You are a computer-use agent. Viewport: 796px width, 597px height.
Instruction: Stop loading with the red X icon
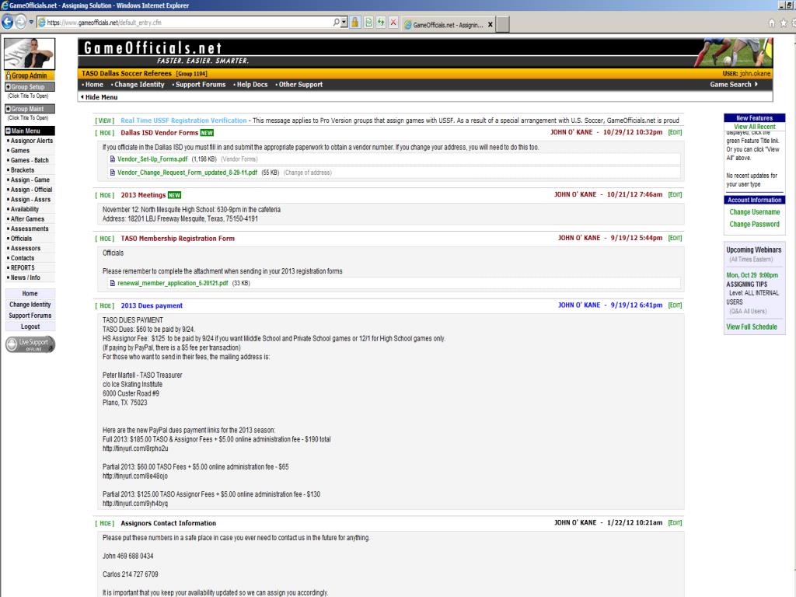click(393, 23)
